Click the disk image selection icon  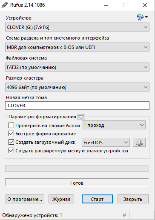(139, 142)
